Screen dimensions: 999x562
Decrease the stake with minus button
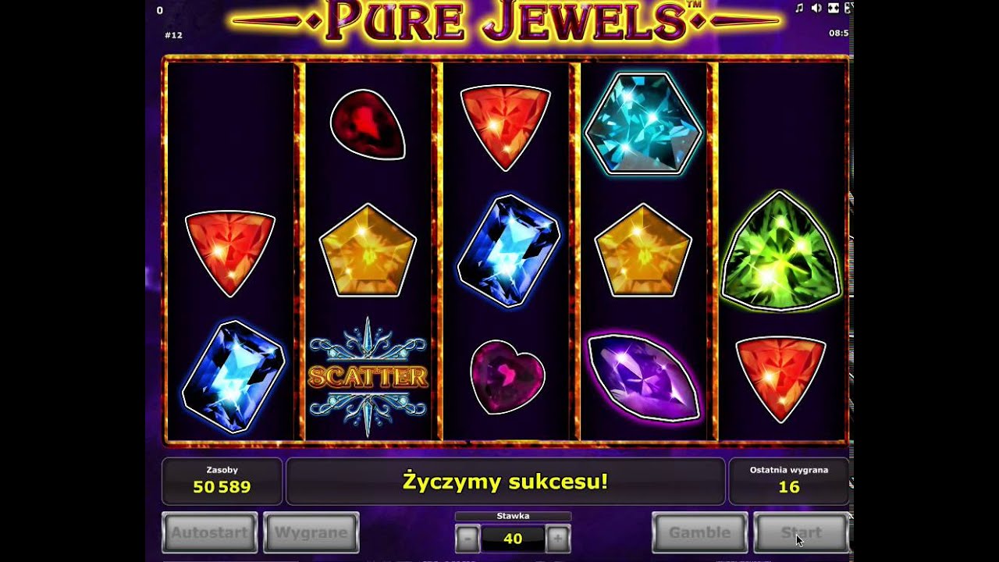click(x=468, y=538)
